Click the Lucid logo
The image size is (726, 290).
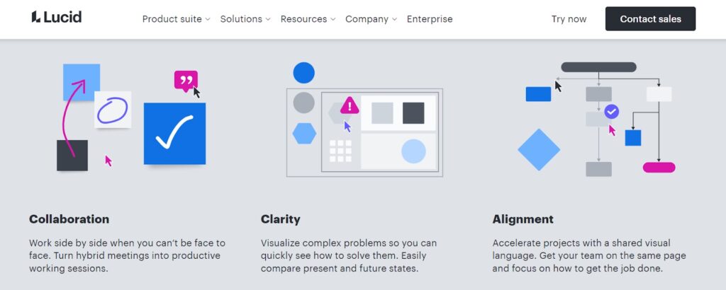pos(57,18)
